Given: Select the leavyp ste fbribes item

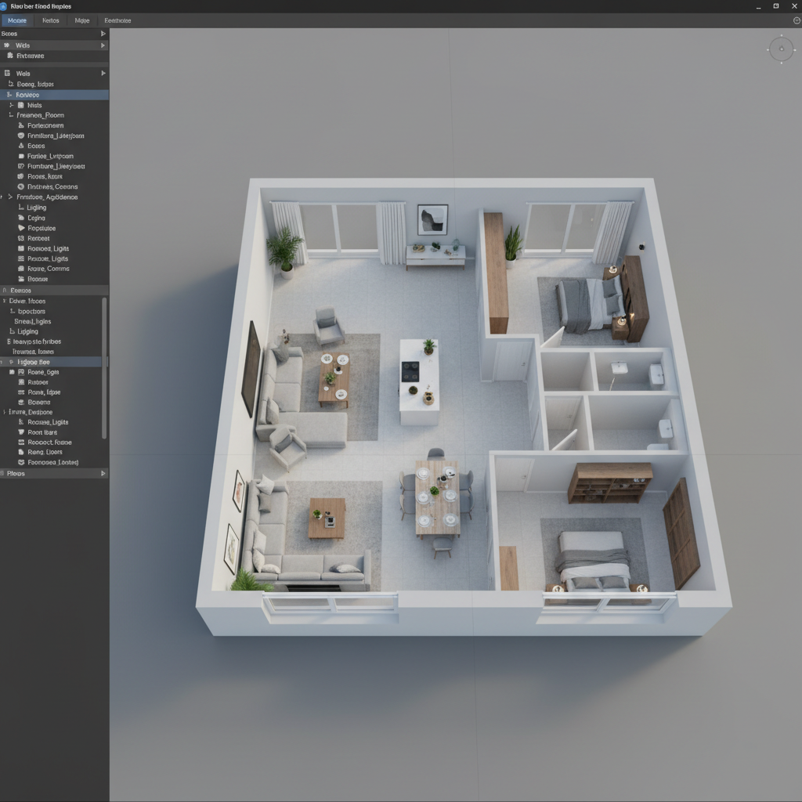Looking at the screenshot, I should coord(37,341).
